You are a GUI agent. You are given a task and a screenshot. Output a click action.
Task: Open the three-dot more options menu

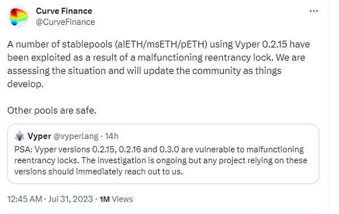[x=314, y=11]
